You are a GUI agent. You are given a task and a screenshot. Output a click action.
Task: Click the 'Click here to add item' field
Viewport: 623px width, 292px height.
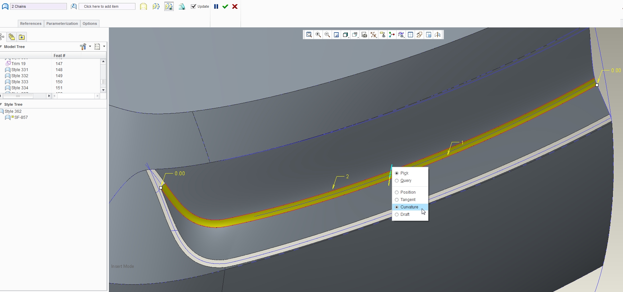tap(107, 6)
